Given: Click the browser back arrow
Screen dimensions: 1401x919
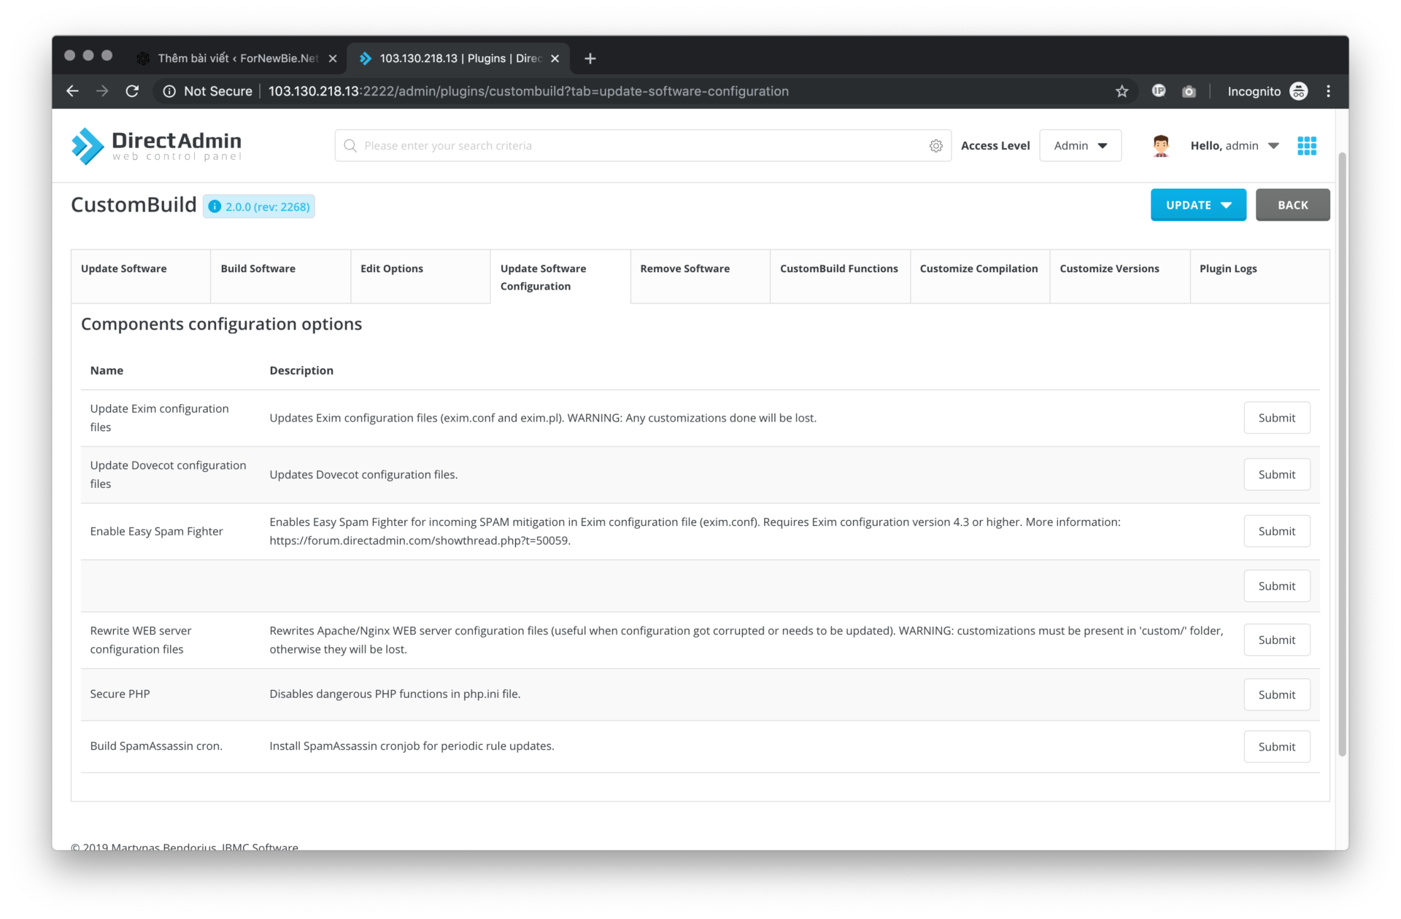Looking at the screenshot, I should point(72,91).
